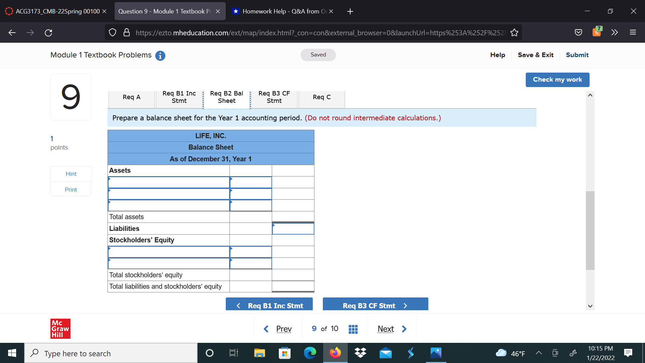Image resolution: width=645 pixels, height=363 pixels.
Task: Click the Windows search box
Action: click(x=111, y=353)
